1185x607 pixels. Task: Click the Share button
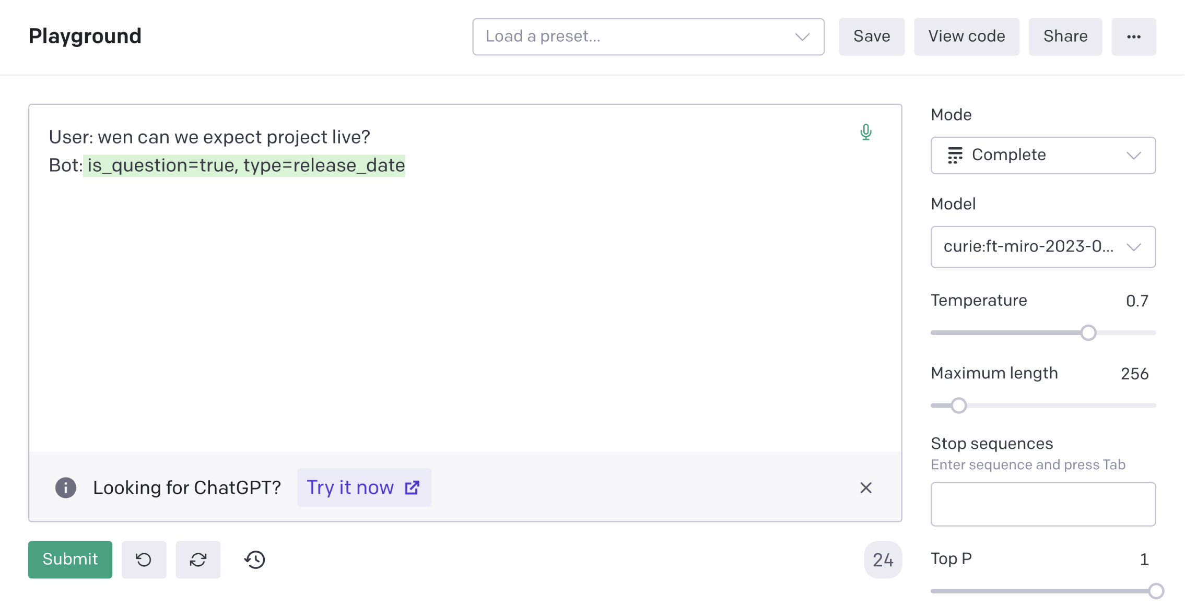coord(1065,37)
